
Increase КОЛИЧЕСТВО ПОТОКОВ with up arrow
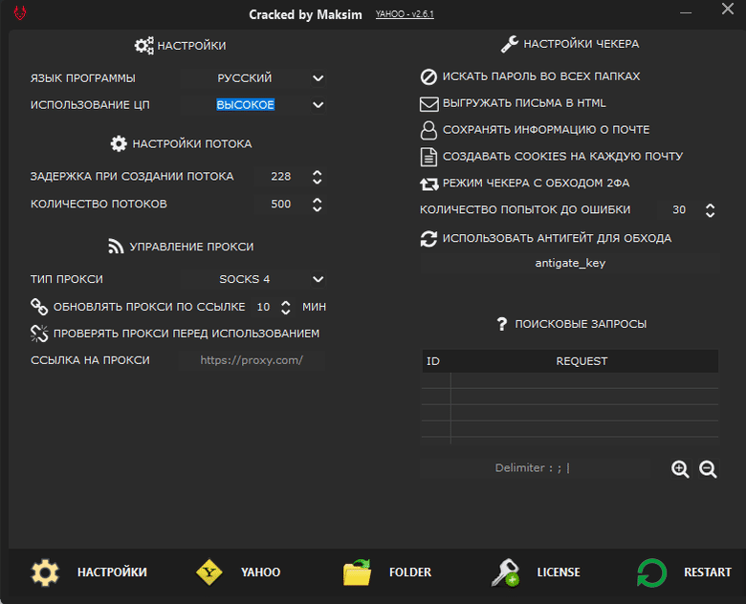(318, 201)
